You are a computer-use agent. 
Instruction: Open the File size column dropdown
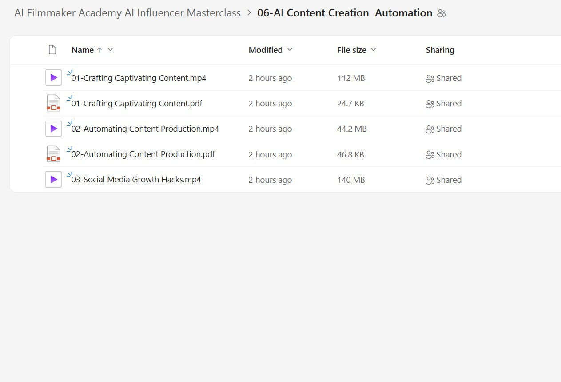tap(374, 50)
